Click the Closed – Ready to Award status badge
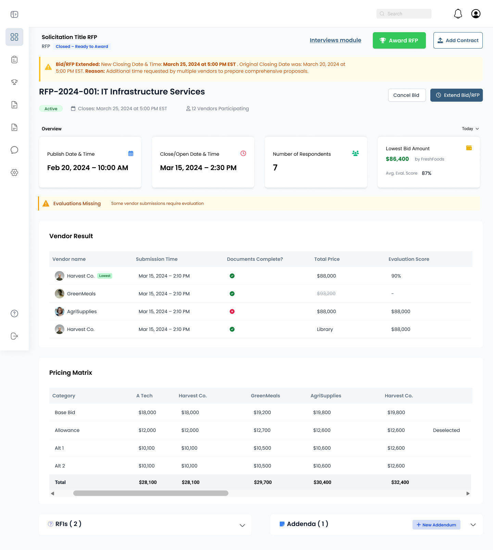Viewport: 493px width, 550px height. click(x=82, y=47)
